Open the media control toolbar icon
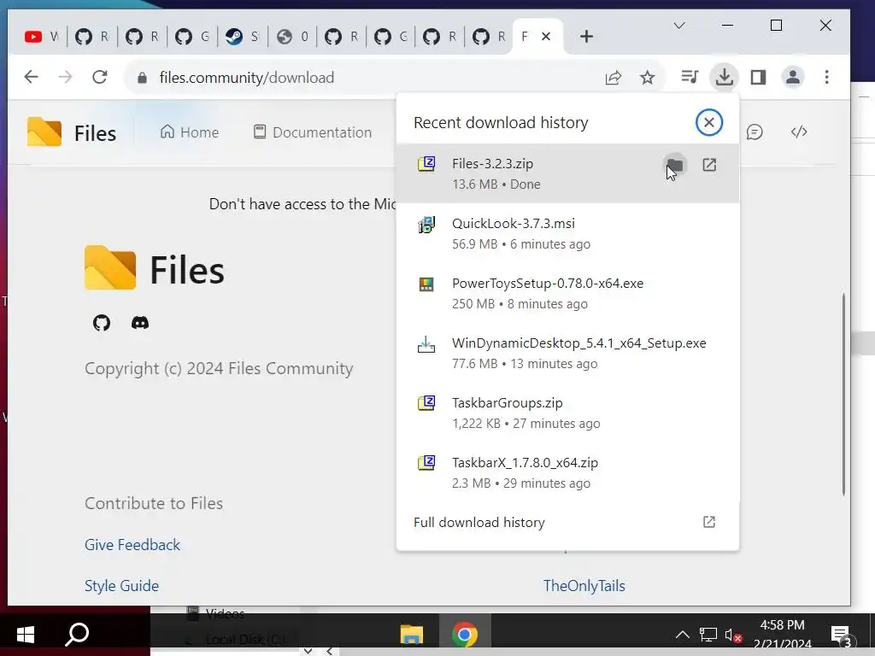875x656 pixels. coord(690,77)
